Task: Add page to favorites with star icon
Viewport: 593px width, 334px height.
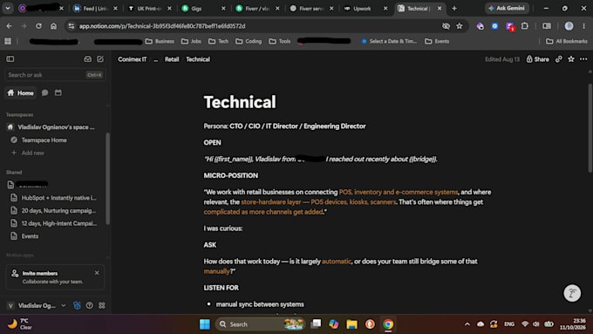Action: (x=571, y=59)
